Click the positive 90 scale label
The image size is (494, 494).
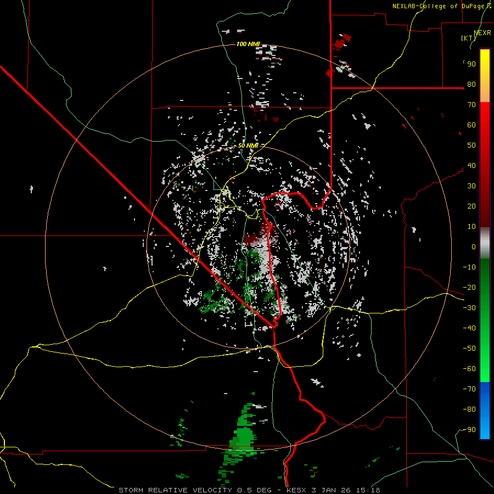(471, 64)
